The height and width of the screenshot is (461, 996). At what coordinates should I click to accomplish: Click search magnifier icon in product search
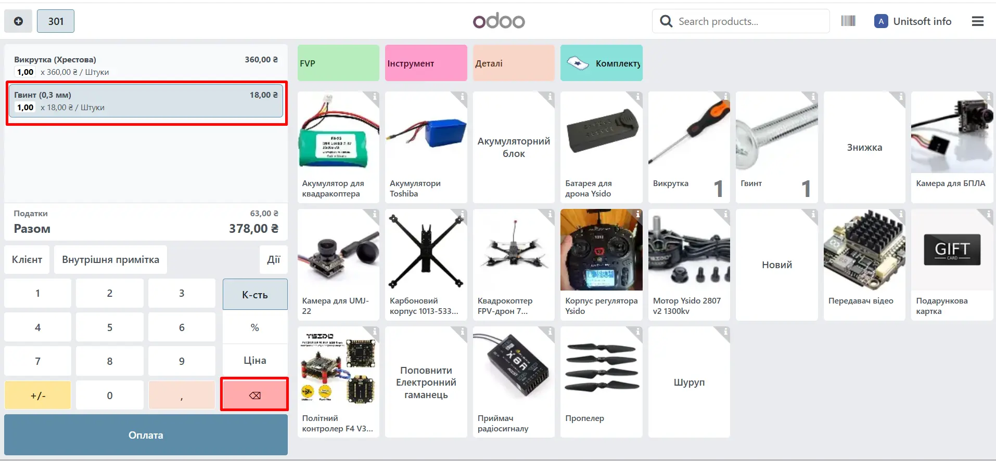coord(666,21)
